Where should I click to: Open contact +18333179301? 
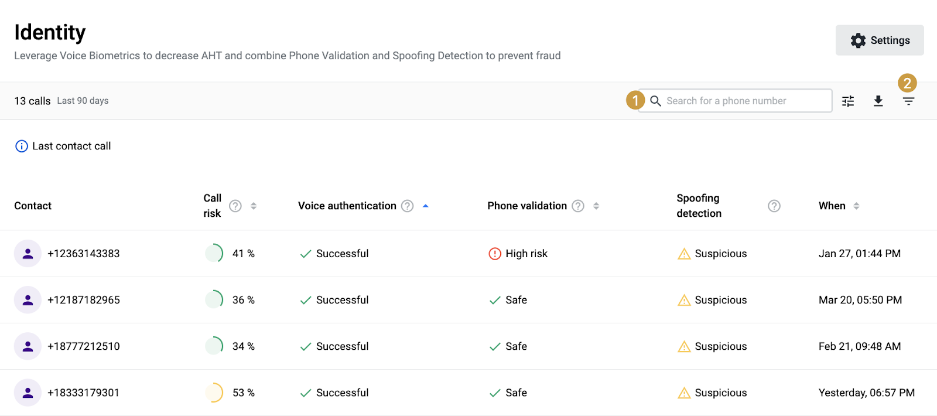tap(83, 393)
